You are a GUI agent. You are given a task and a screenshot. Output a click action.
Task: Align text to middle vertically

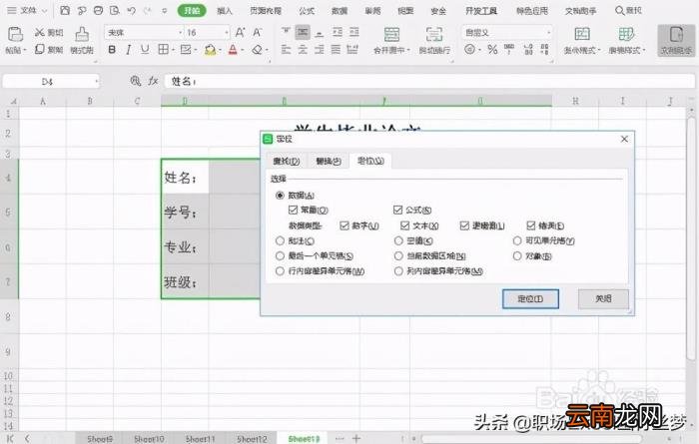[303, 32]
